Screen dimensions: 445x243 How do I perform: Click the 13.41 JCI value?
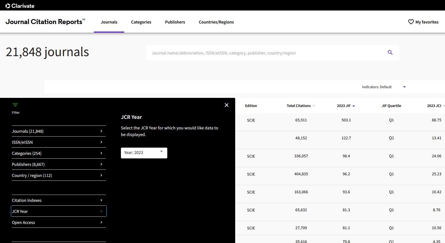(x=436, y=138)
